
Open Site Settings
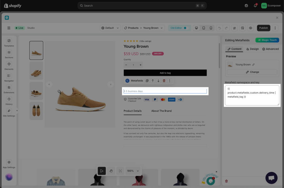(x=9, y=113)
